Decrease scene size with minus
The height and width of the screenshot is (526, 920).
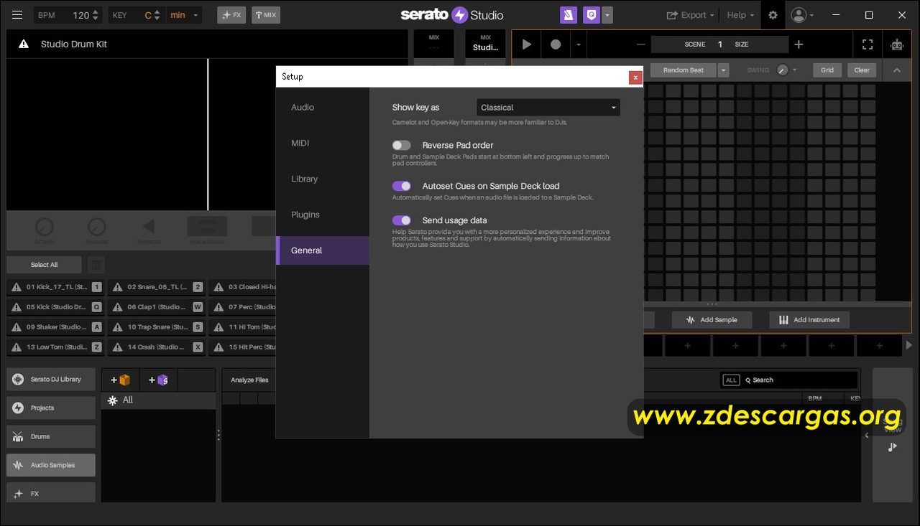[641, 44]
